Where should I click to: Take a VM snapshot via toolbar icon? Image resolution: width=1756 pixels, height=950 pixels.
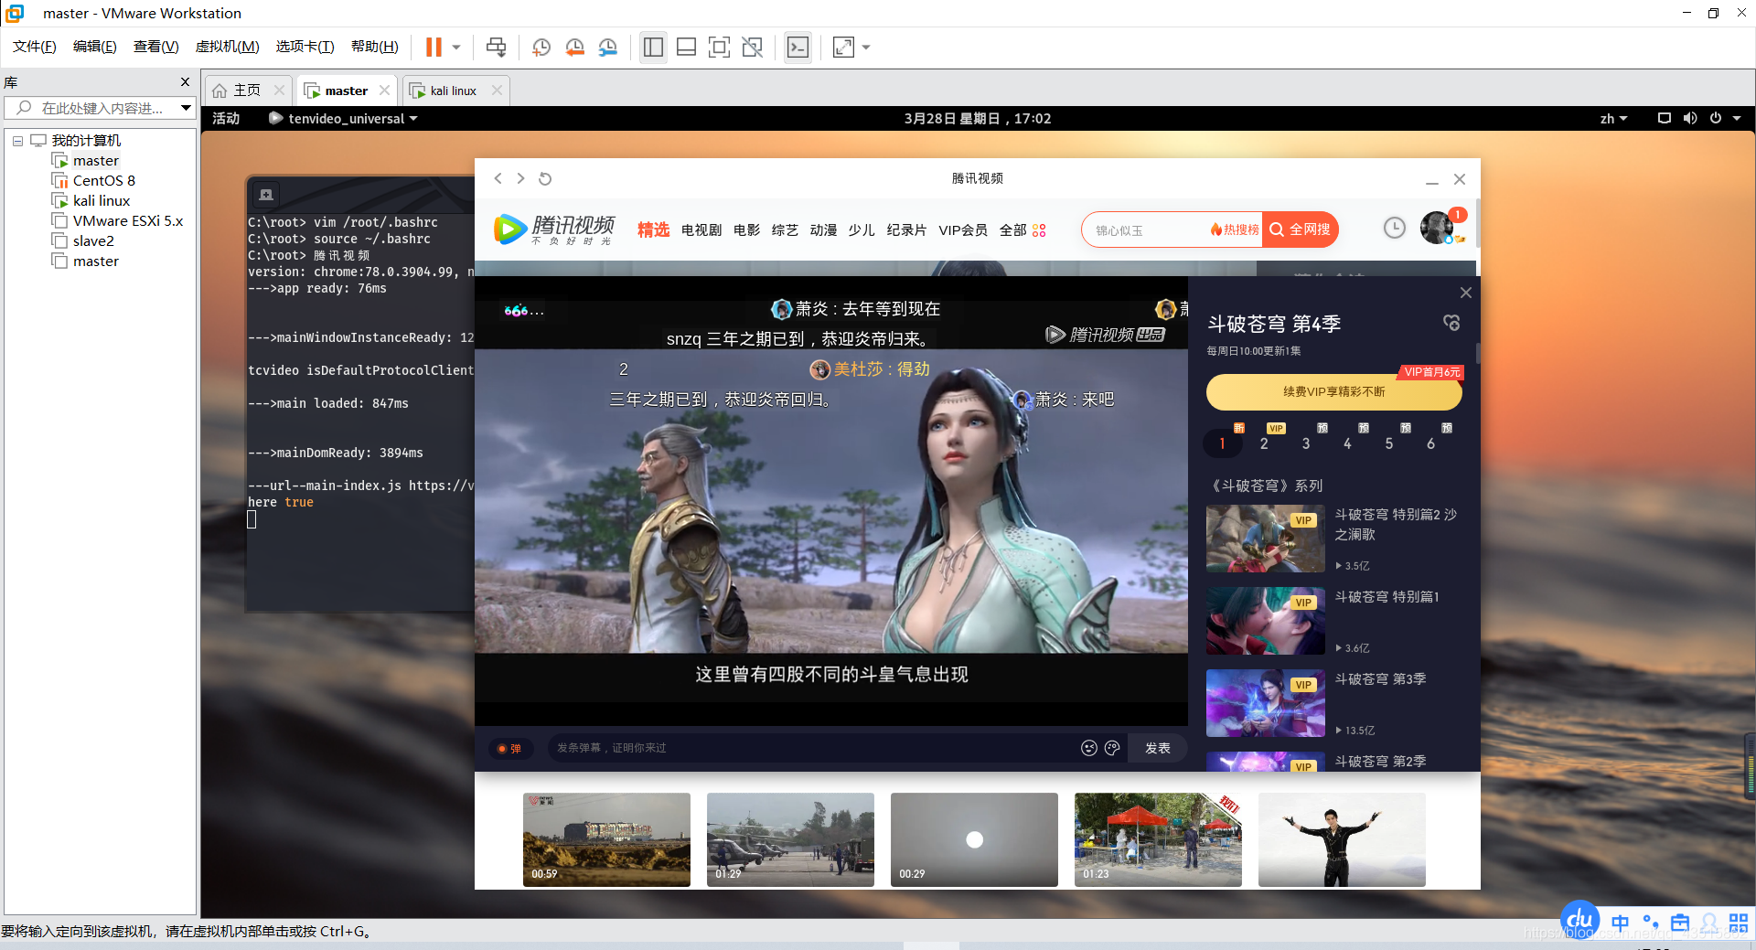(541, 47)
